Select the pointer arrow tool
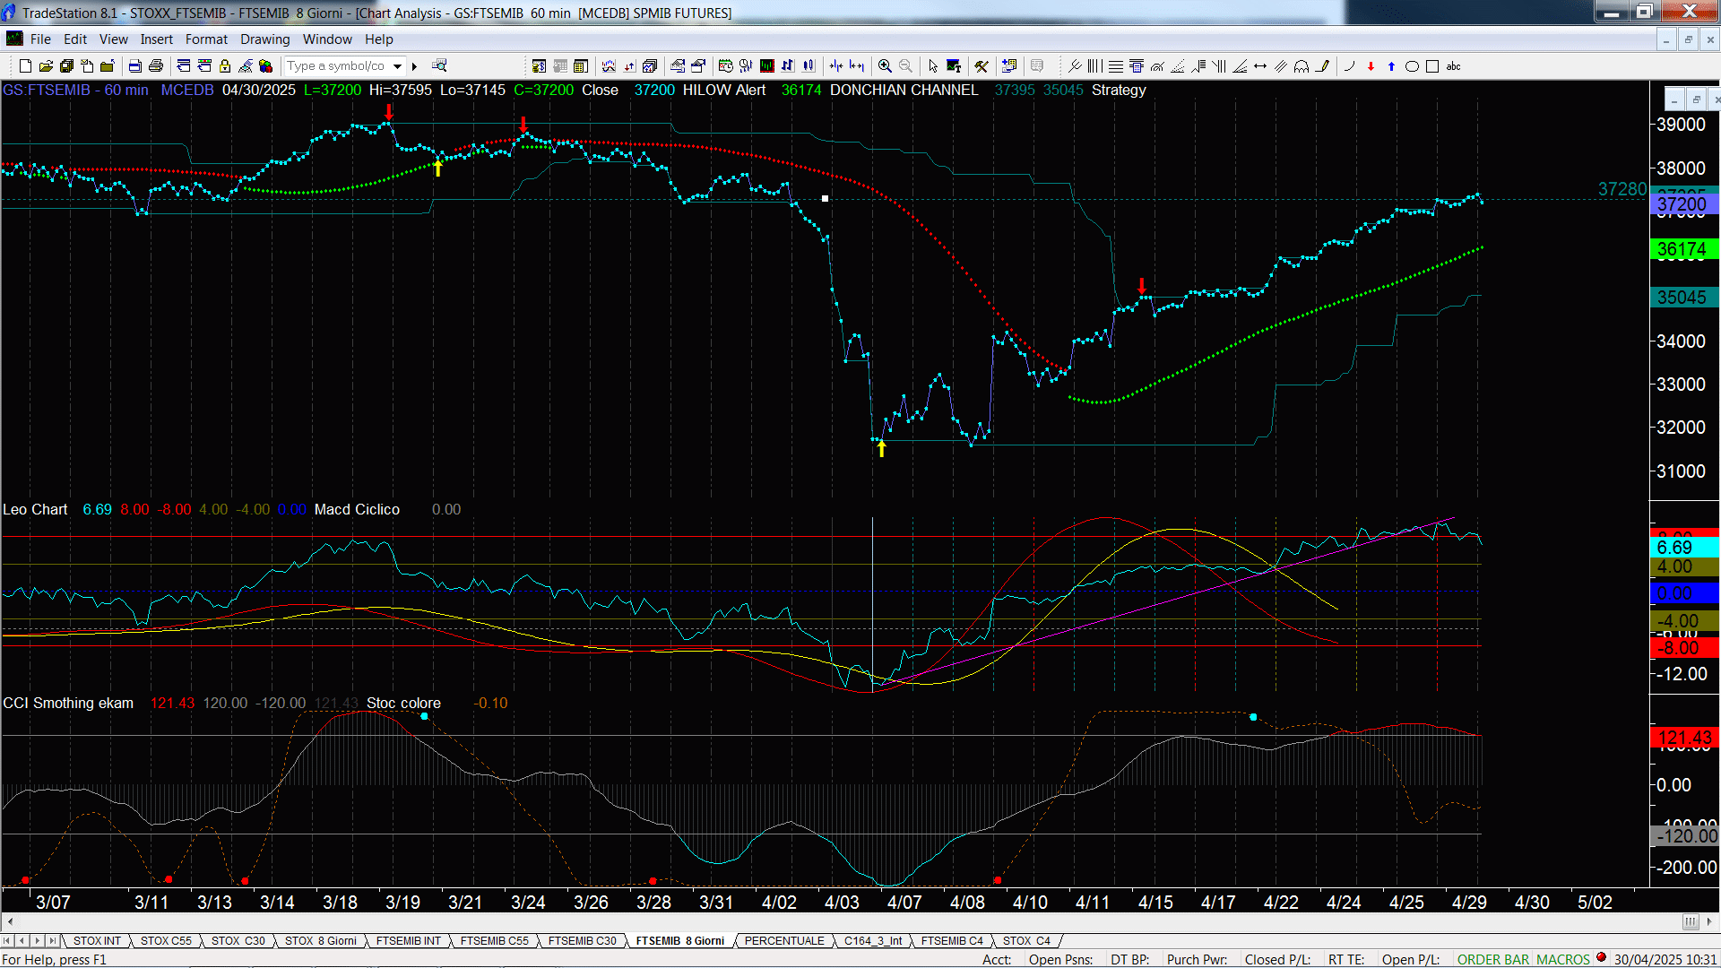Screen dimensions: 1721x968 (x=933, y=65)
